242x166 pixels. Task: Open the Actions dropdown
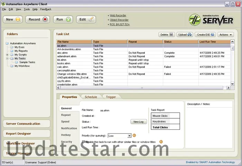[226, 35]
